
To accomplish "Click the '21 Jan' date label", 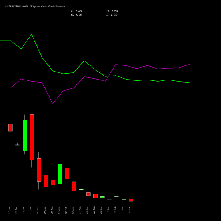I will click(x=10, y=210).
